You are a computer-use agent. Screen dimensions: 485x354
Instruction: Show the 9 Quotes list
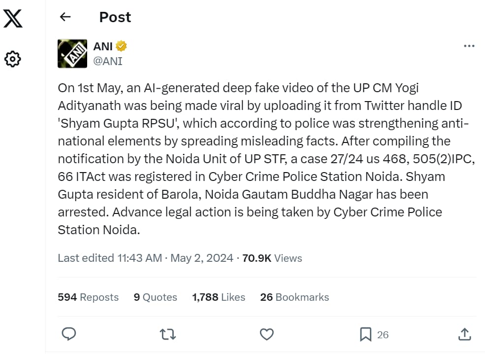155,297
